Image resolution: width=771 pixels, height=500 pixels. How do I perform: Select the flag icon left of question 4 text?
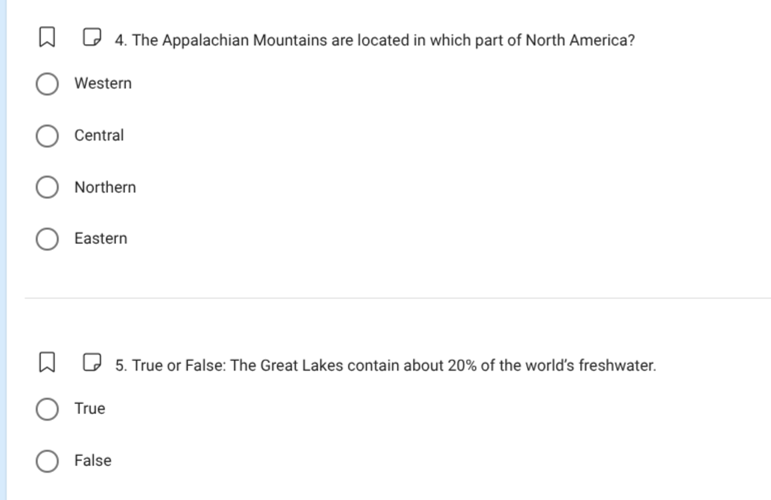tap(45, 40)
